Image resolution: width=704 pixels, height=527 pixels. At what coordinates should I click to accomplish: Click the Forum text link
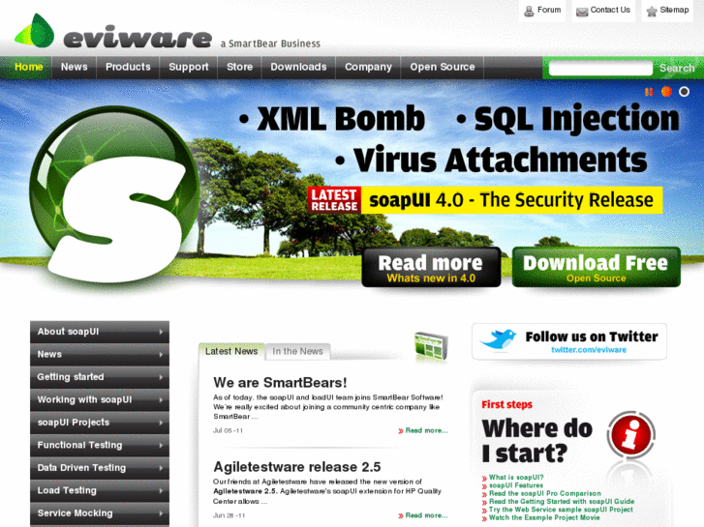coord(549,10)
